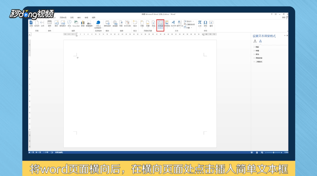This screenshot has height=176, width=317.
Task: Open the Equation (π) button
Action: pyautogui.click(x=200, y=24)
